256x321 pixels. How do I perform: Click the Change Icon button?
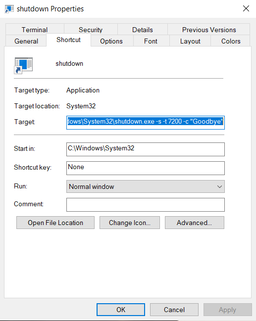coord(130,223)
